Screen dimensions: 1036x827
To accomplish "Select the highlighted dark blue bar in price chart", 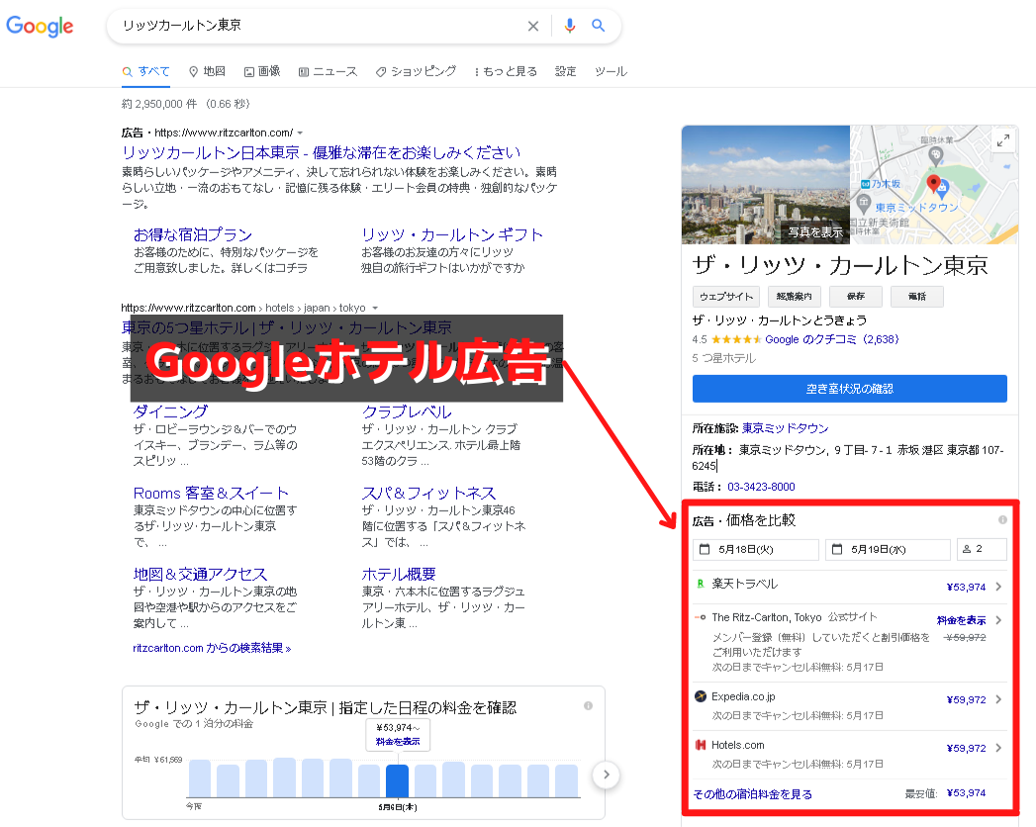I will point(397,781).
